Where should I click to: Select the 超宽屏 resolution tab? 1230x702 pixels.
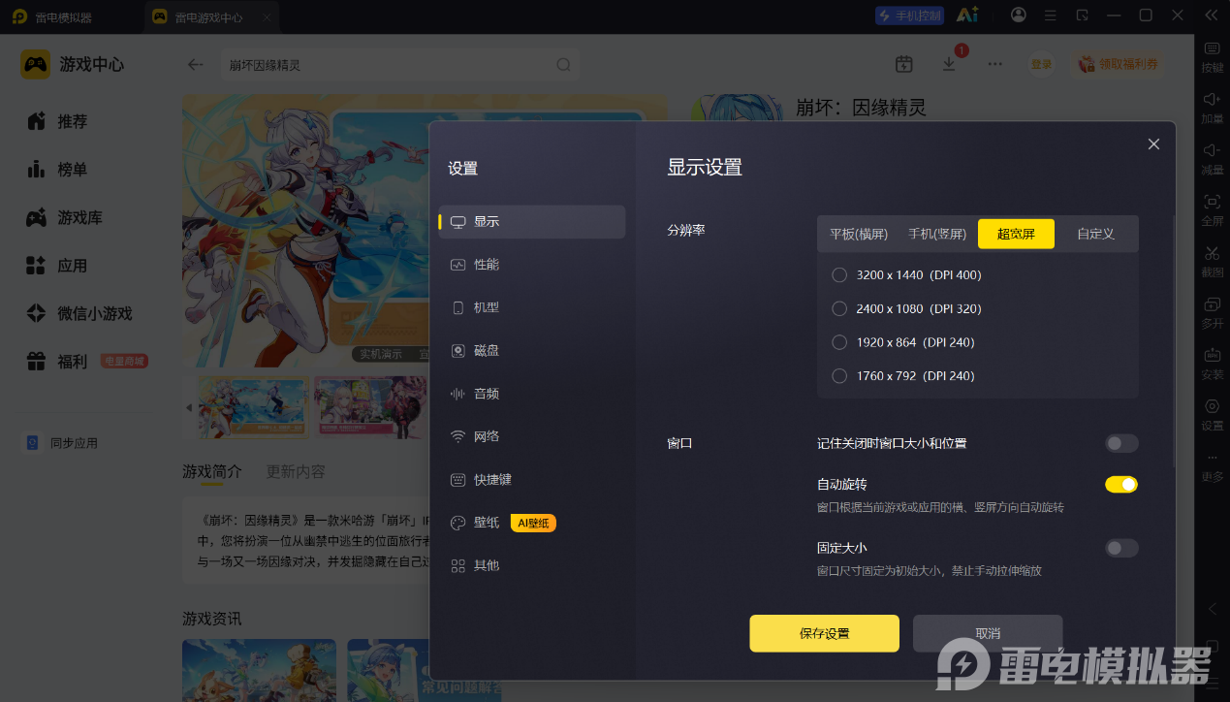coord(1016,234)
